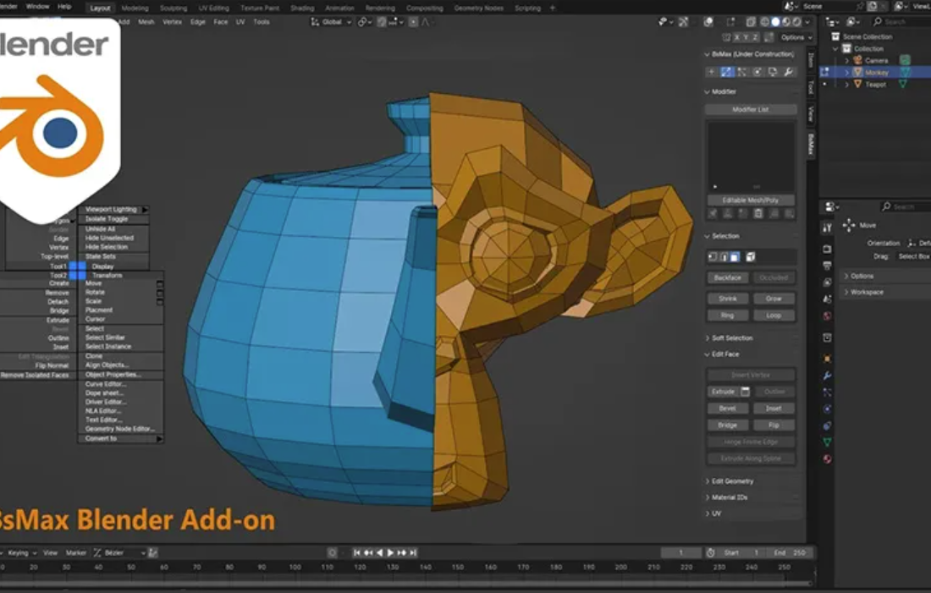Open Keying dropdown in timeline
This screenshot has width=931, height=593.
coord(21,552)
